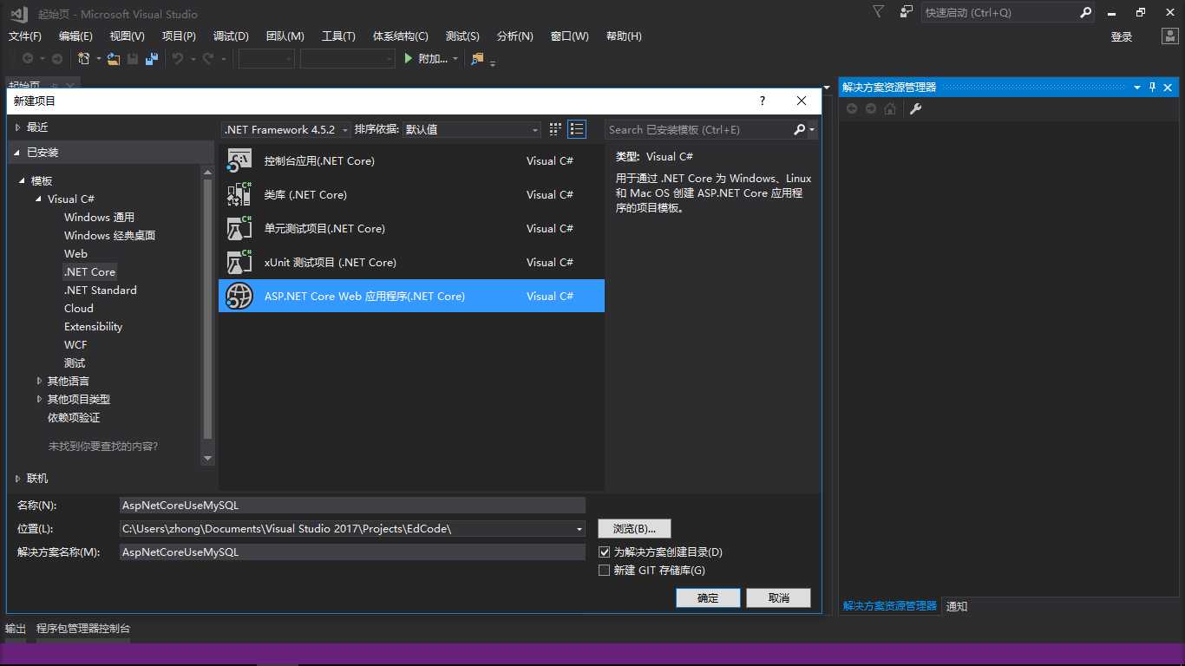Click the undo arrow in toolbar
Image resolution: width=1185 pixels, height=666 pixels.
(177, 58)
